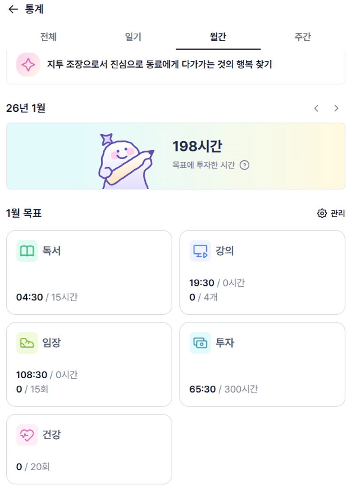The height and width of the screenshot is (492, 350).
Task: Open the 투자 goal card showing 65:30
Action: pyautogui.click(x=262, y=364)
